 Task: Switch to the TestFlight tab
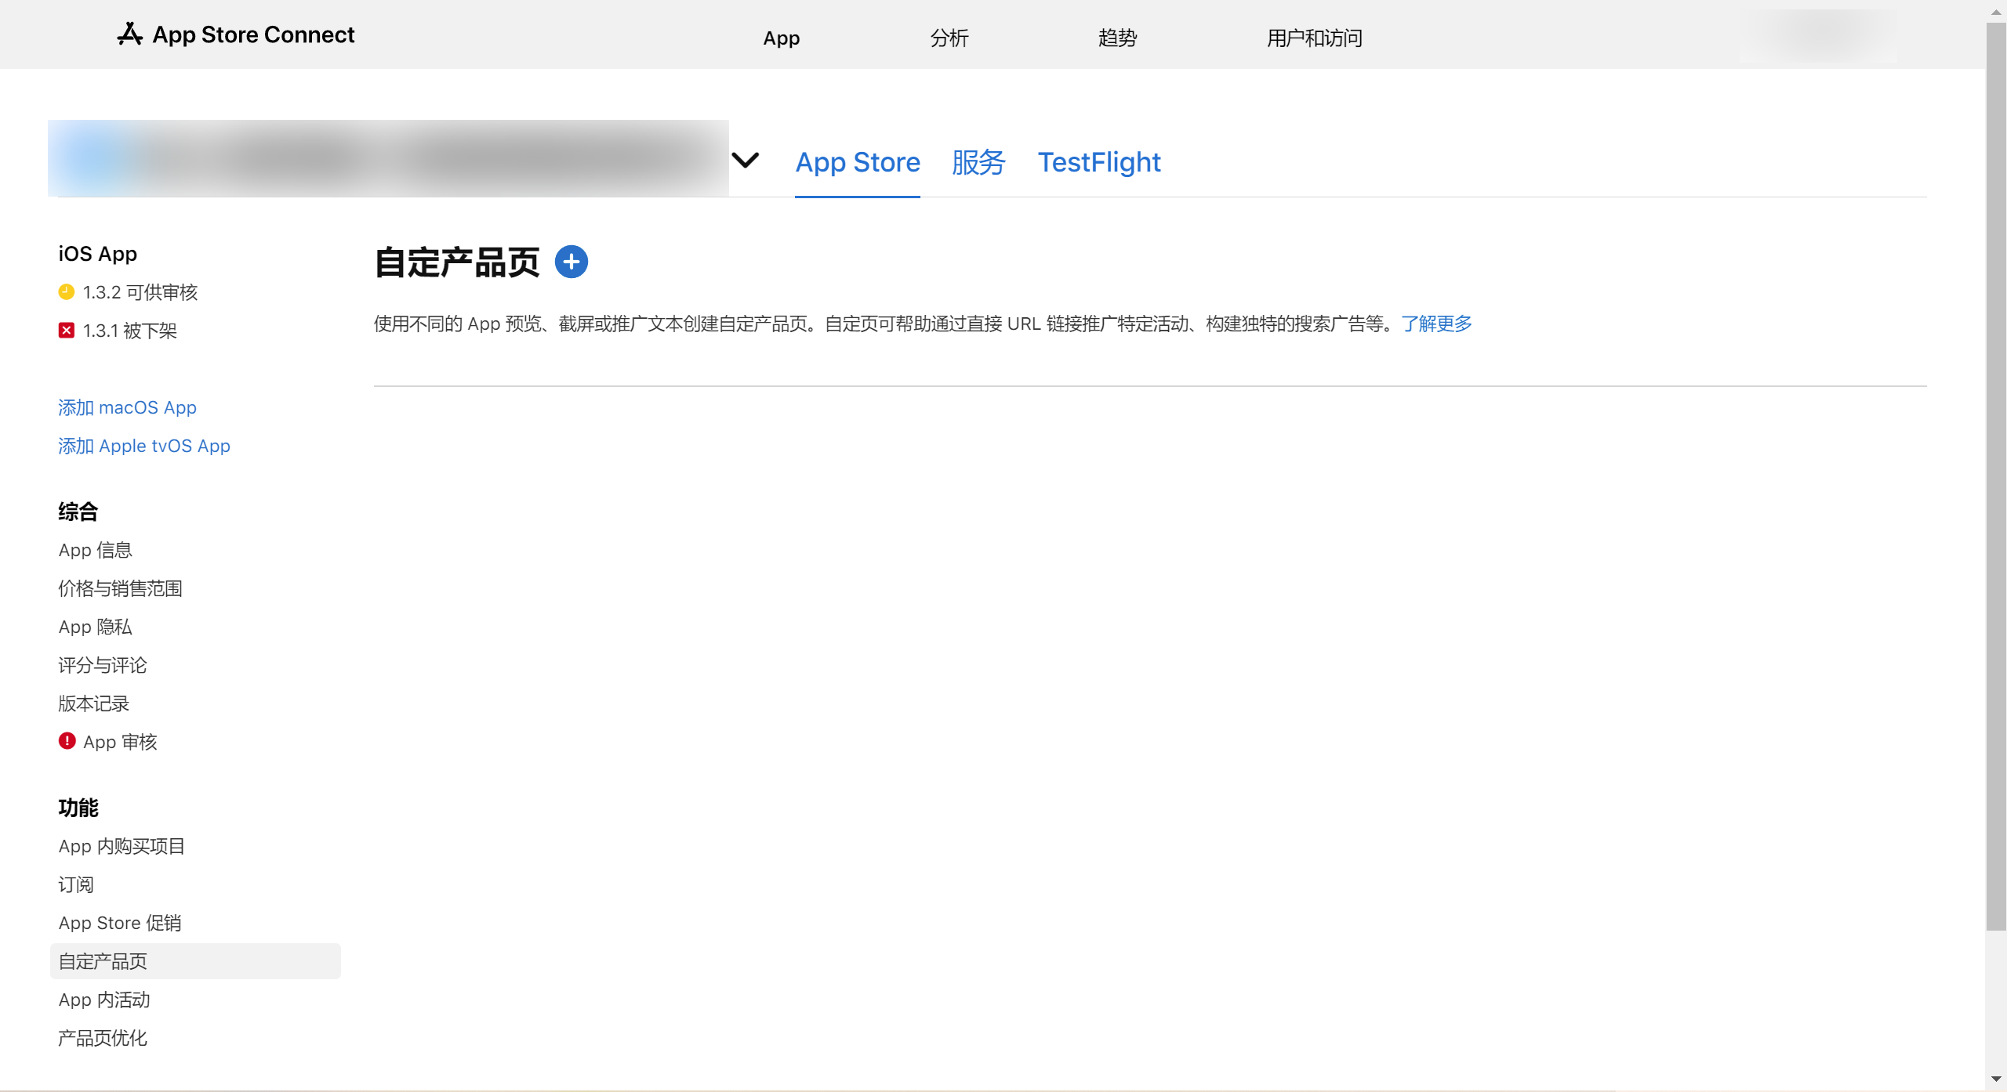pos(1099,163)
